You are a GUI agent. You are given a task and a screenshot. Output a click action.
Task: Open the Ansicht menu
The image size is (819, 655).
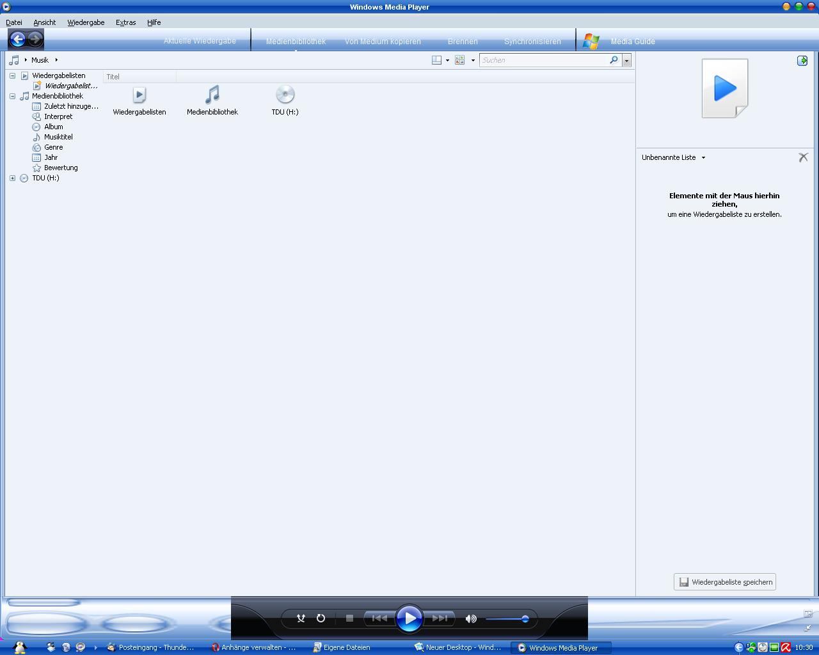click(45, 22)
